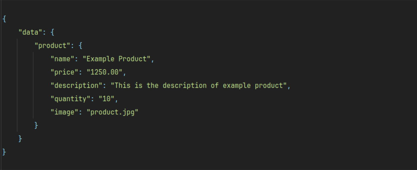Click the "product.jpg" string value

click(113, 112)
